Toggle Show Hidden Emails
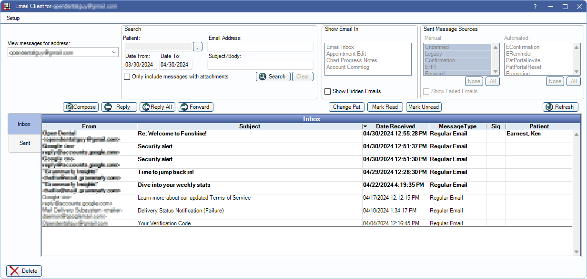Viewport: 587px width, 279px height. pos(327,91)
